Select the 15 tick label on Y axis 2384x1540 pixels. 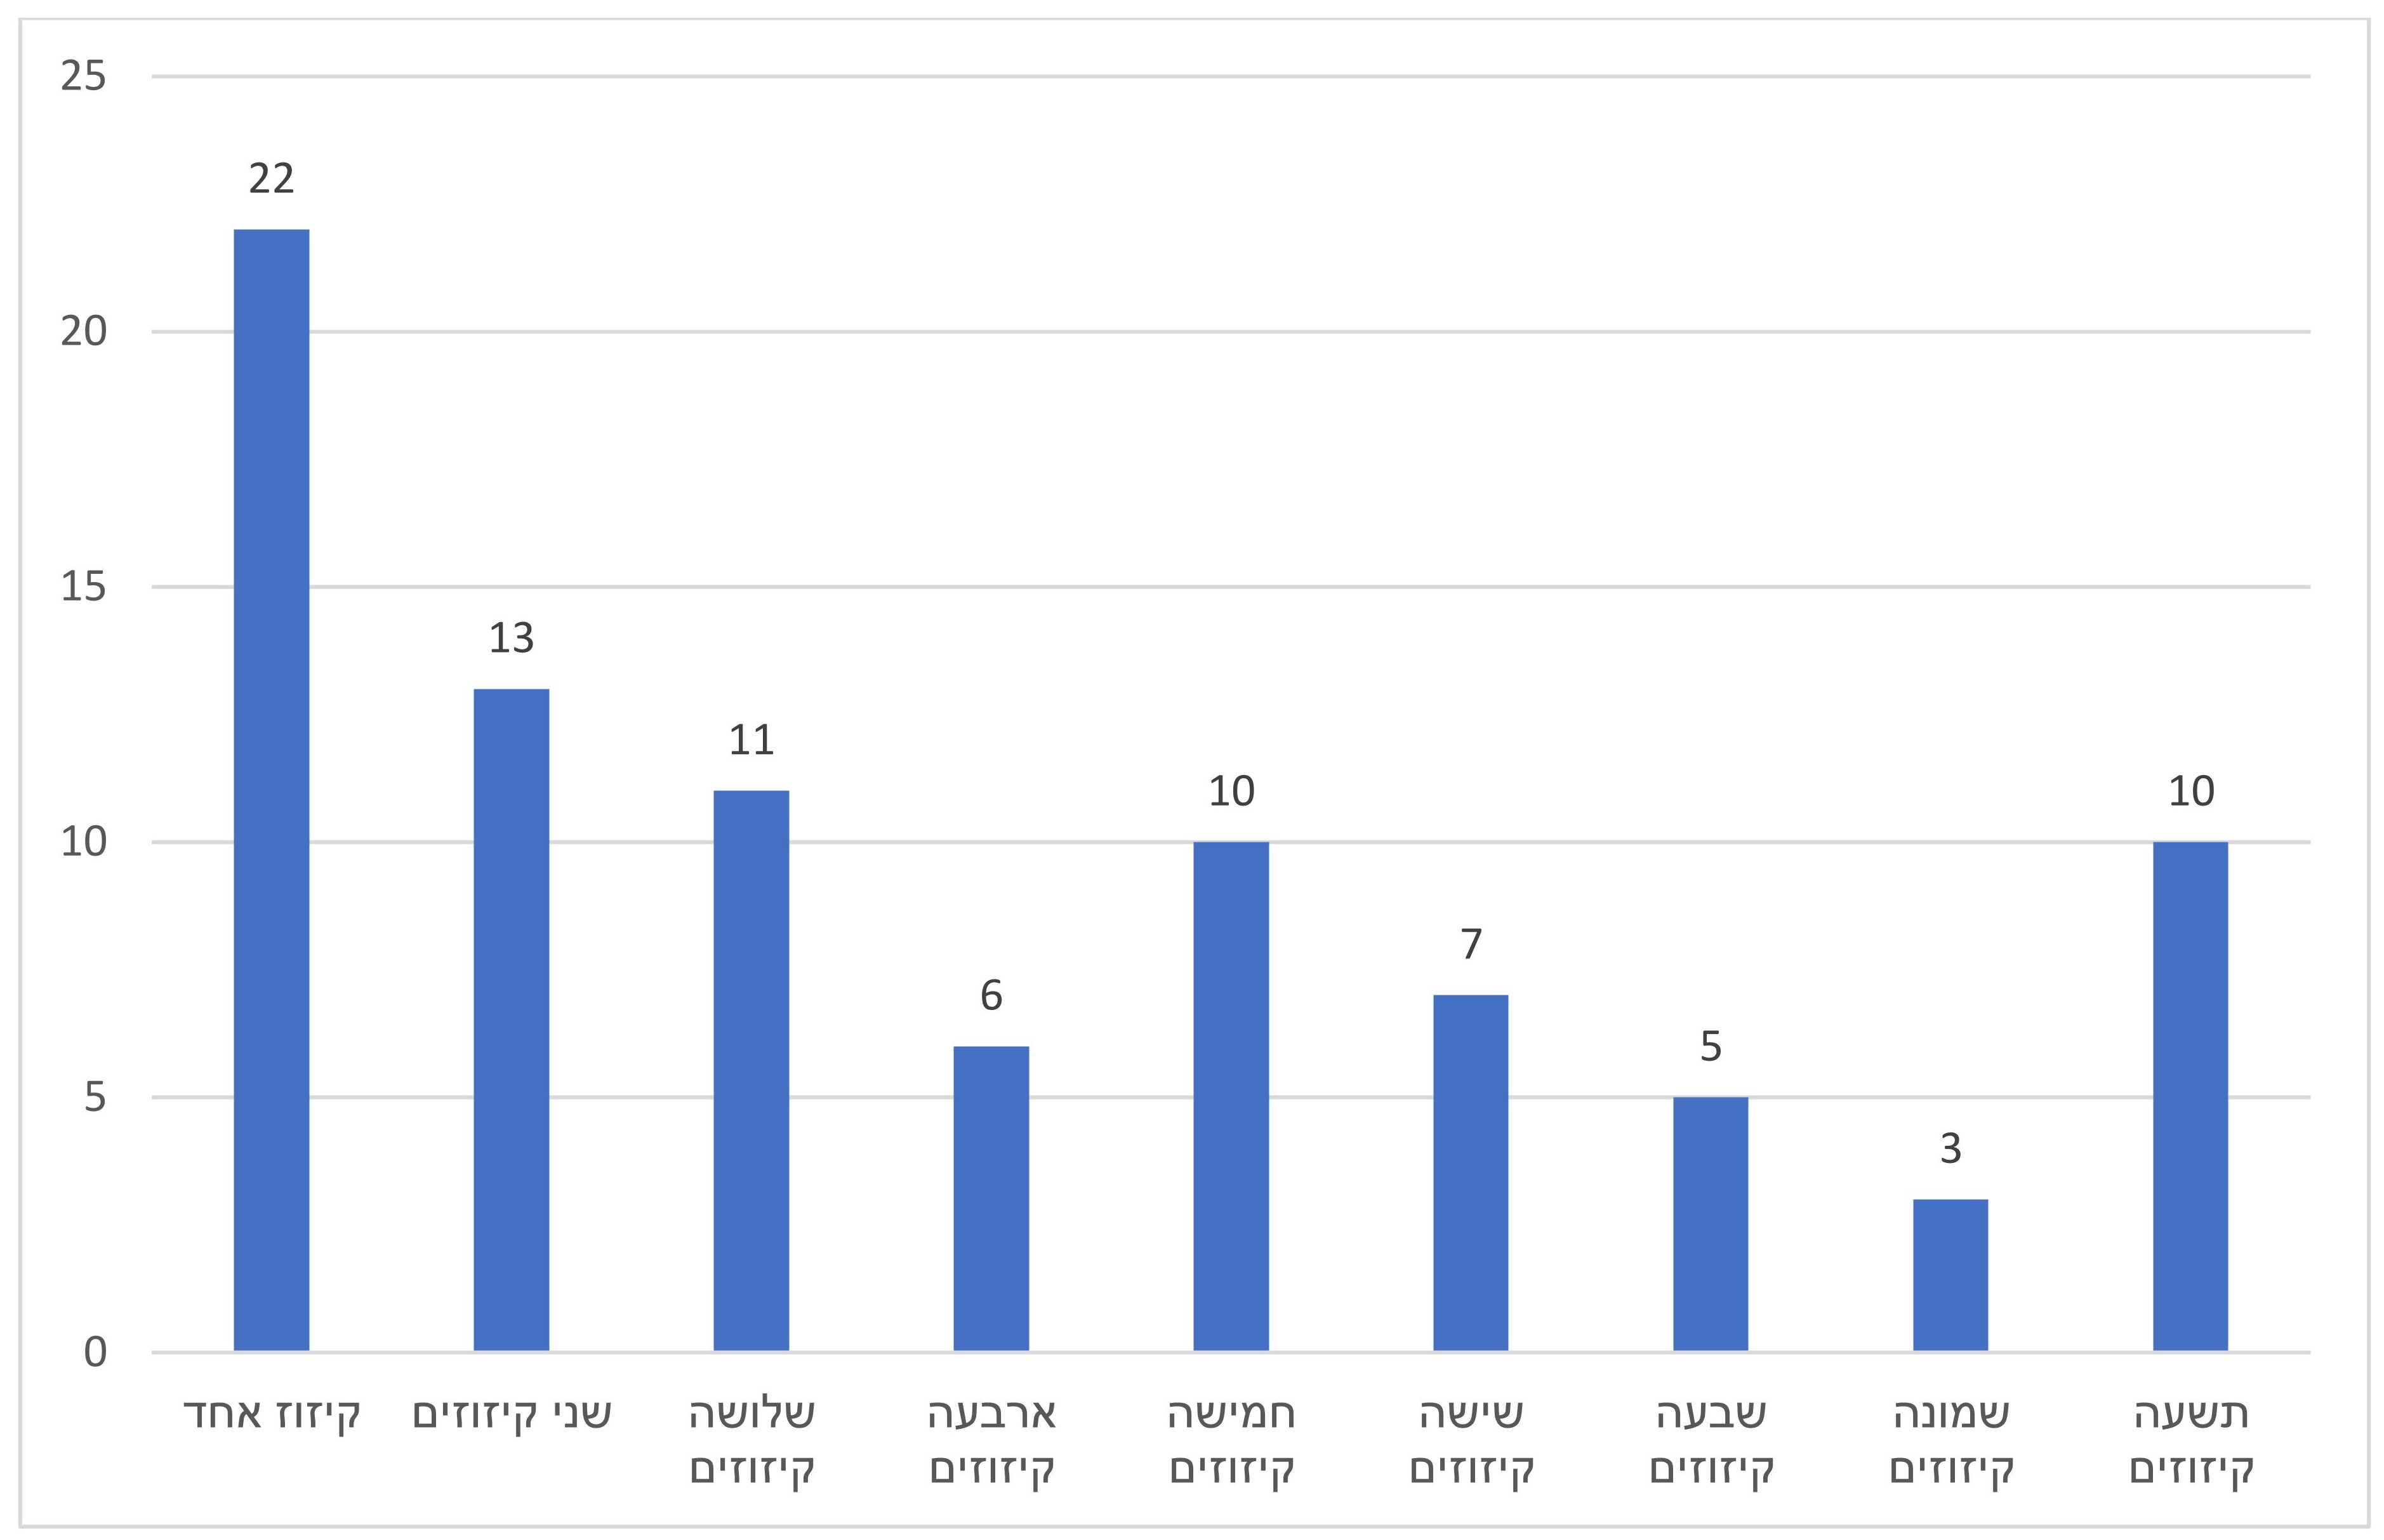[83, 587]
